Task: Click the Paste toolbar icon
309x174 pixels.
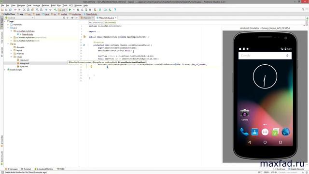Action: (32, 10)
